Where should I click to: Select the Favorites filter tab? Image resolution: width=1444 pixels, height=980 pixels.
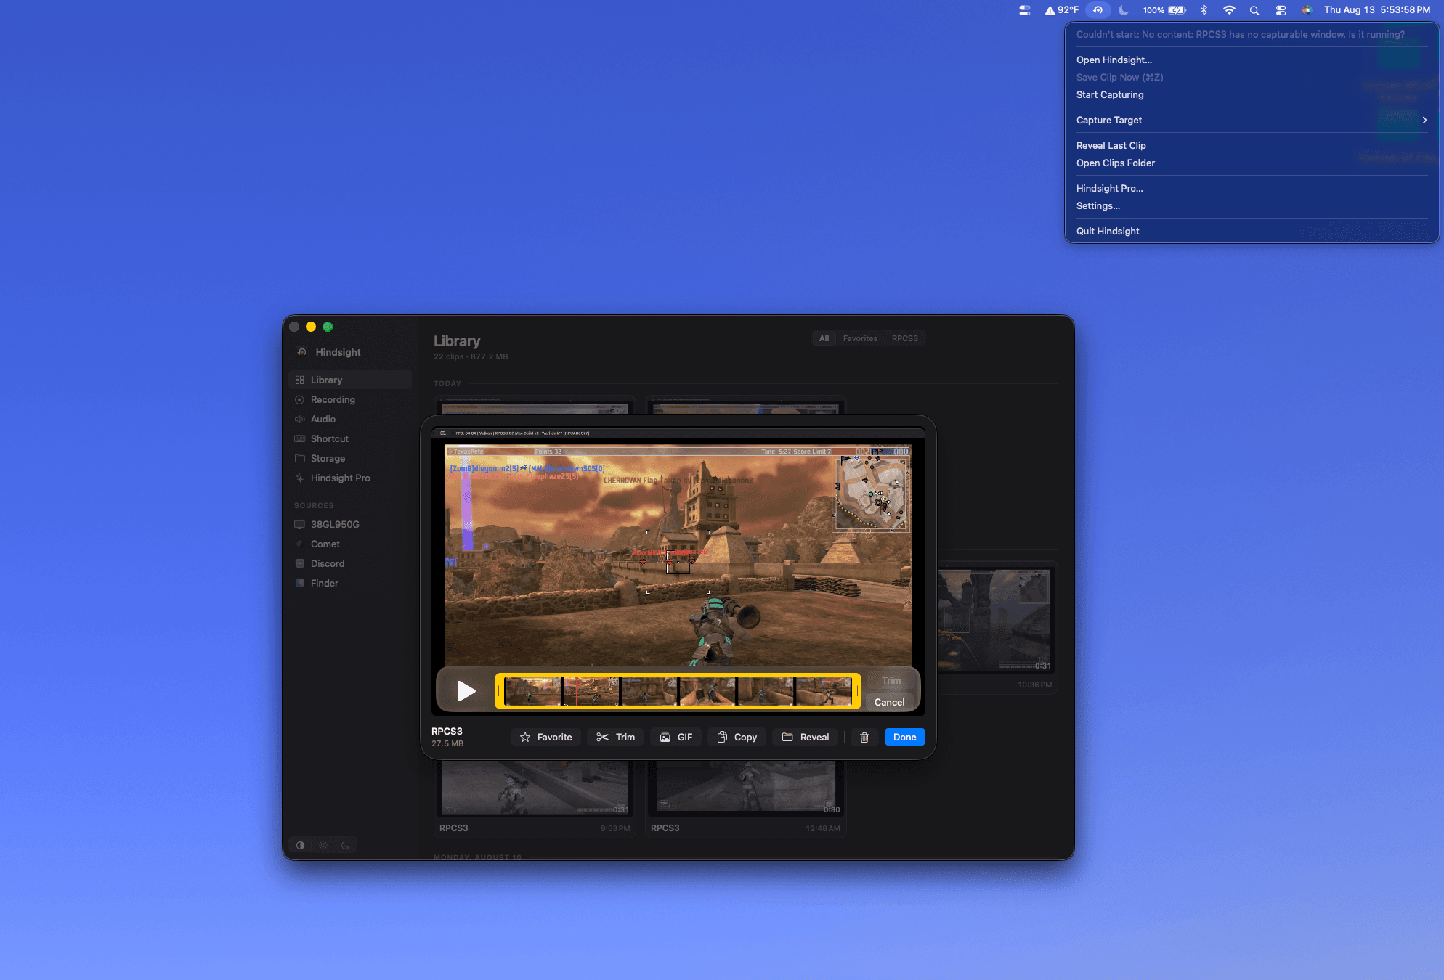tap(860, 338)
